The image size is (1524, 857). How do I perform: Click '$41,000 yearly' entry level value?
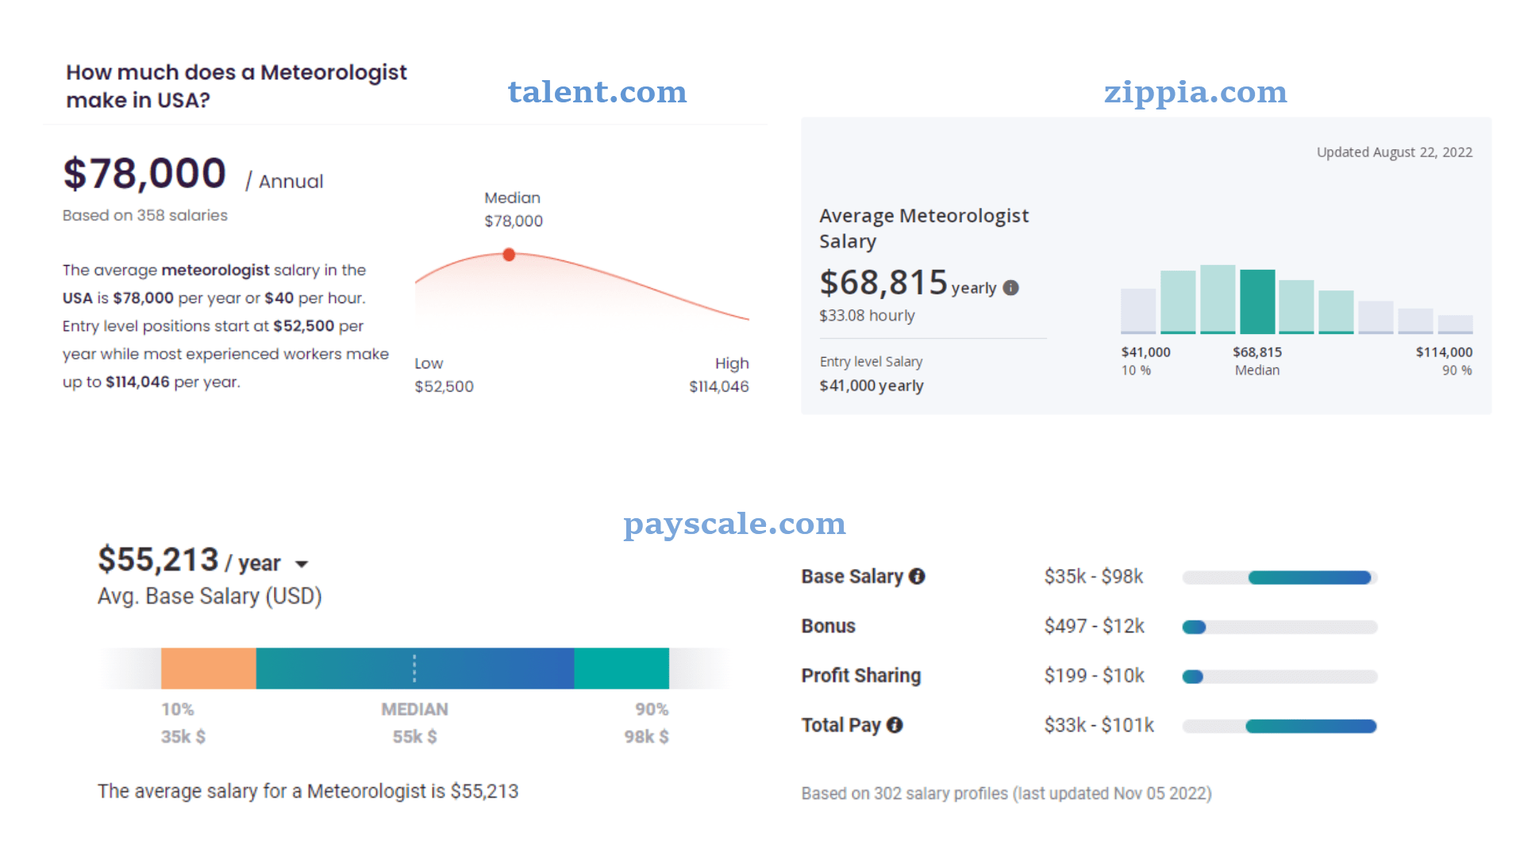coord(872,386)
